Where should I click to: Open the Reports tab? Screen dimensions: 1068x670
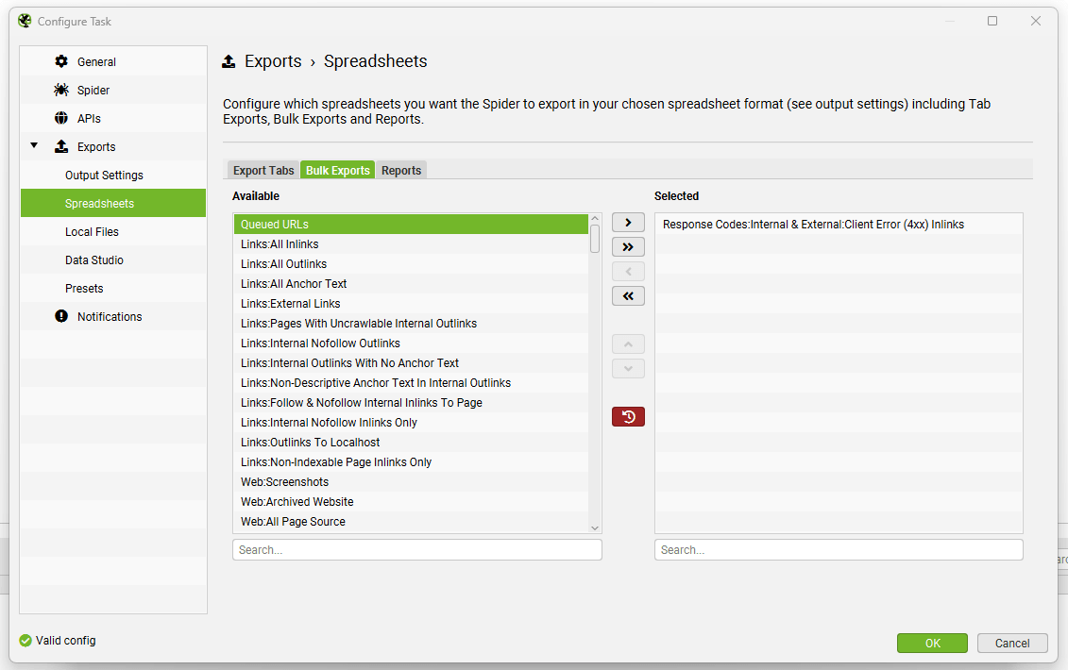401,170
